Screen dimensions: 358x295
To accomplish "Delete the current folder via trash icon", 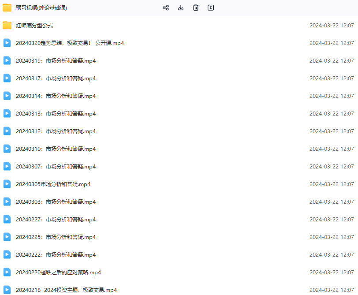I will [x=195, y=7].
